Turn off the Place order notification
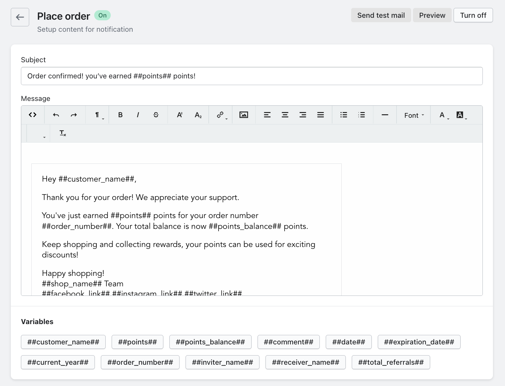505x386 pixels. coord(473,15)
